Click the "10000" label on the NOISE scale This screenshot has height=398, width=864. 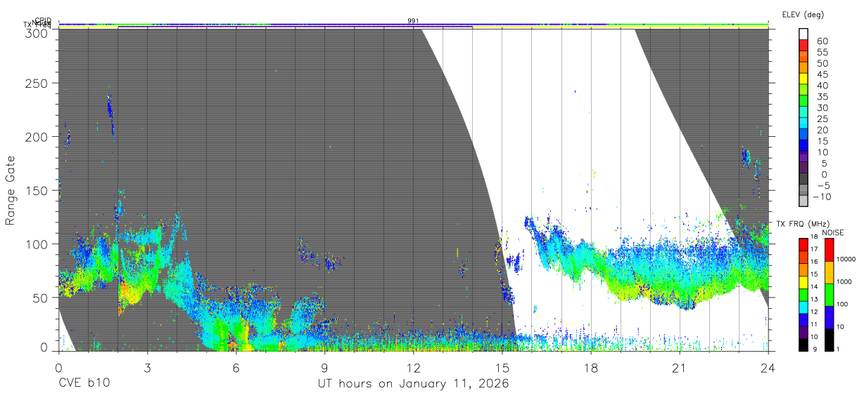click(846, 260)
